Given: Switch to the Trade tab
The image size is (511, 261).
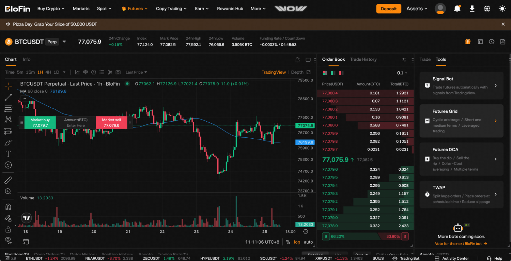Looking at the screenshot, I should click(x=425, y=59).
